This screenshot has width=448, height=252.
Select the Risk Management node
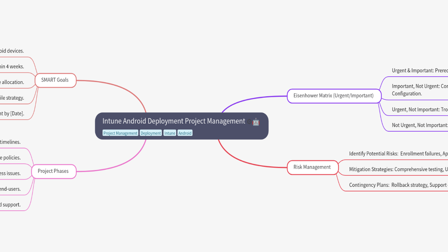coord(312,167)
